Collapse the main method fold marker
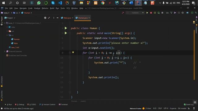 tap(70, 33)
